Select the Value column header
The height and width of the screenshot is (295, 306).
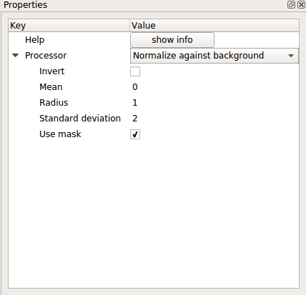point(214,26)
